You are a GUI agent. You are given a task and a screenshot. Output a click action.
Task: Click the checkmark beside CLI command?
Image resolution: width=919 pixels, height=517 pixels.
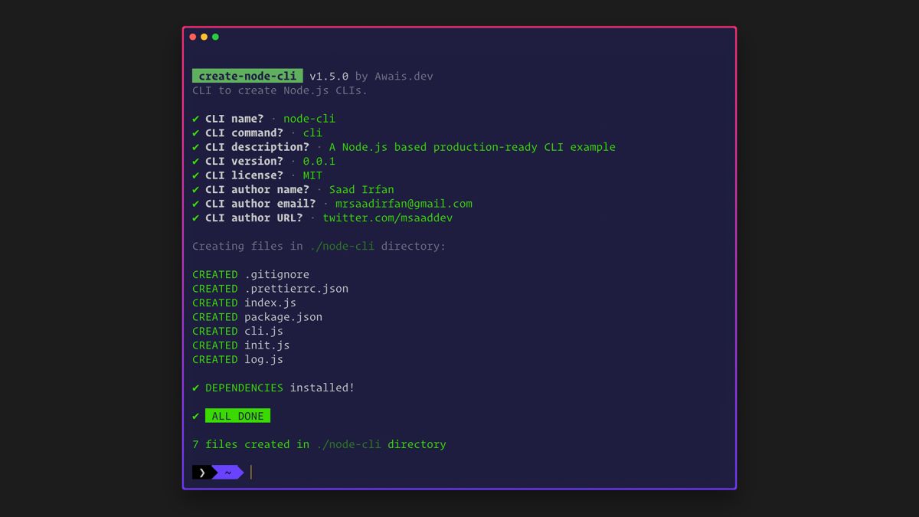coord(196,133)
